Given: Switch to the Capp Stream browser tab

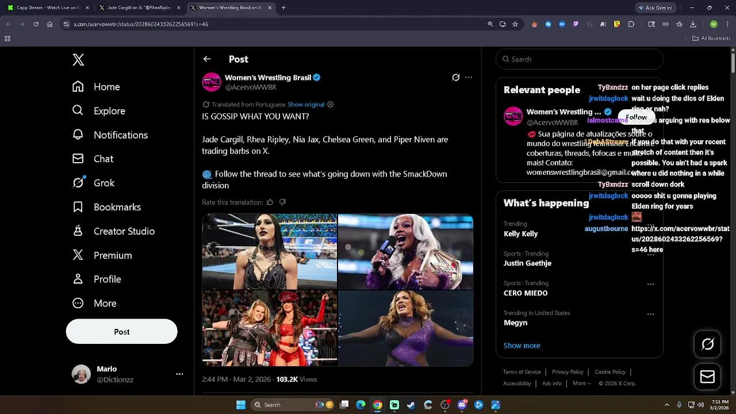Looking at the screenshot, I should (48, 8).
